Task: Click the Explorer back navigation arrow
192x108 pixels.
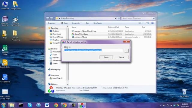Action: tap(48, 18)
